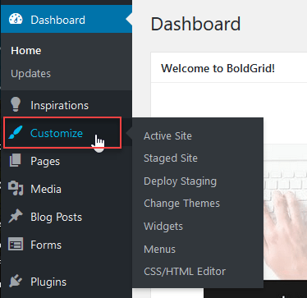This screenshot has width=307, height=298.
Task: Select Widgets in Customize flyout
Action: (163, 227)
